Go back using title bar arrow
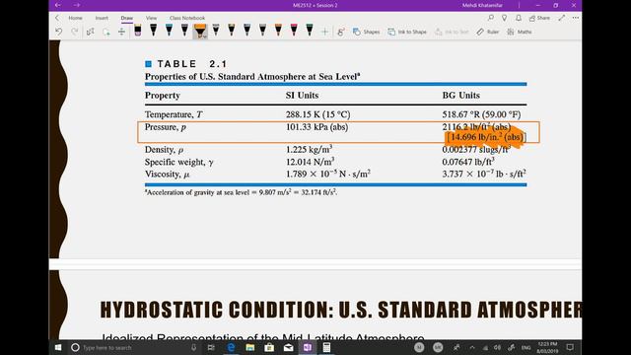Screen dimensions: 631x355 click(57, 5)
